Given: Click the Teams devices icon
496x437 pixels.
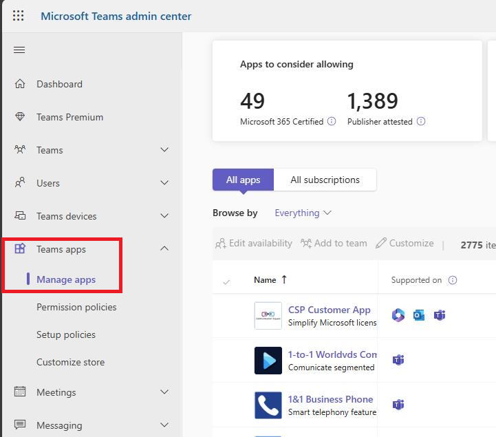Looking at the screenshot, I should click(x=20, y=216).
